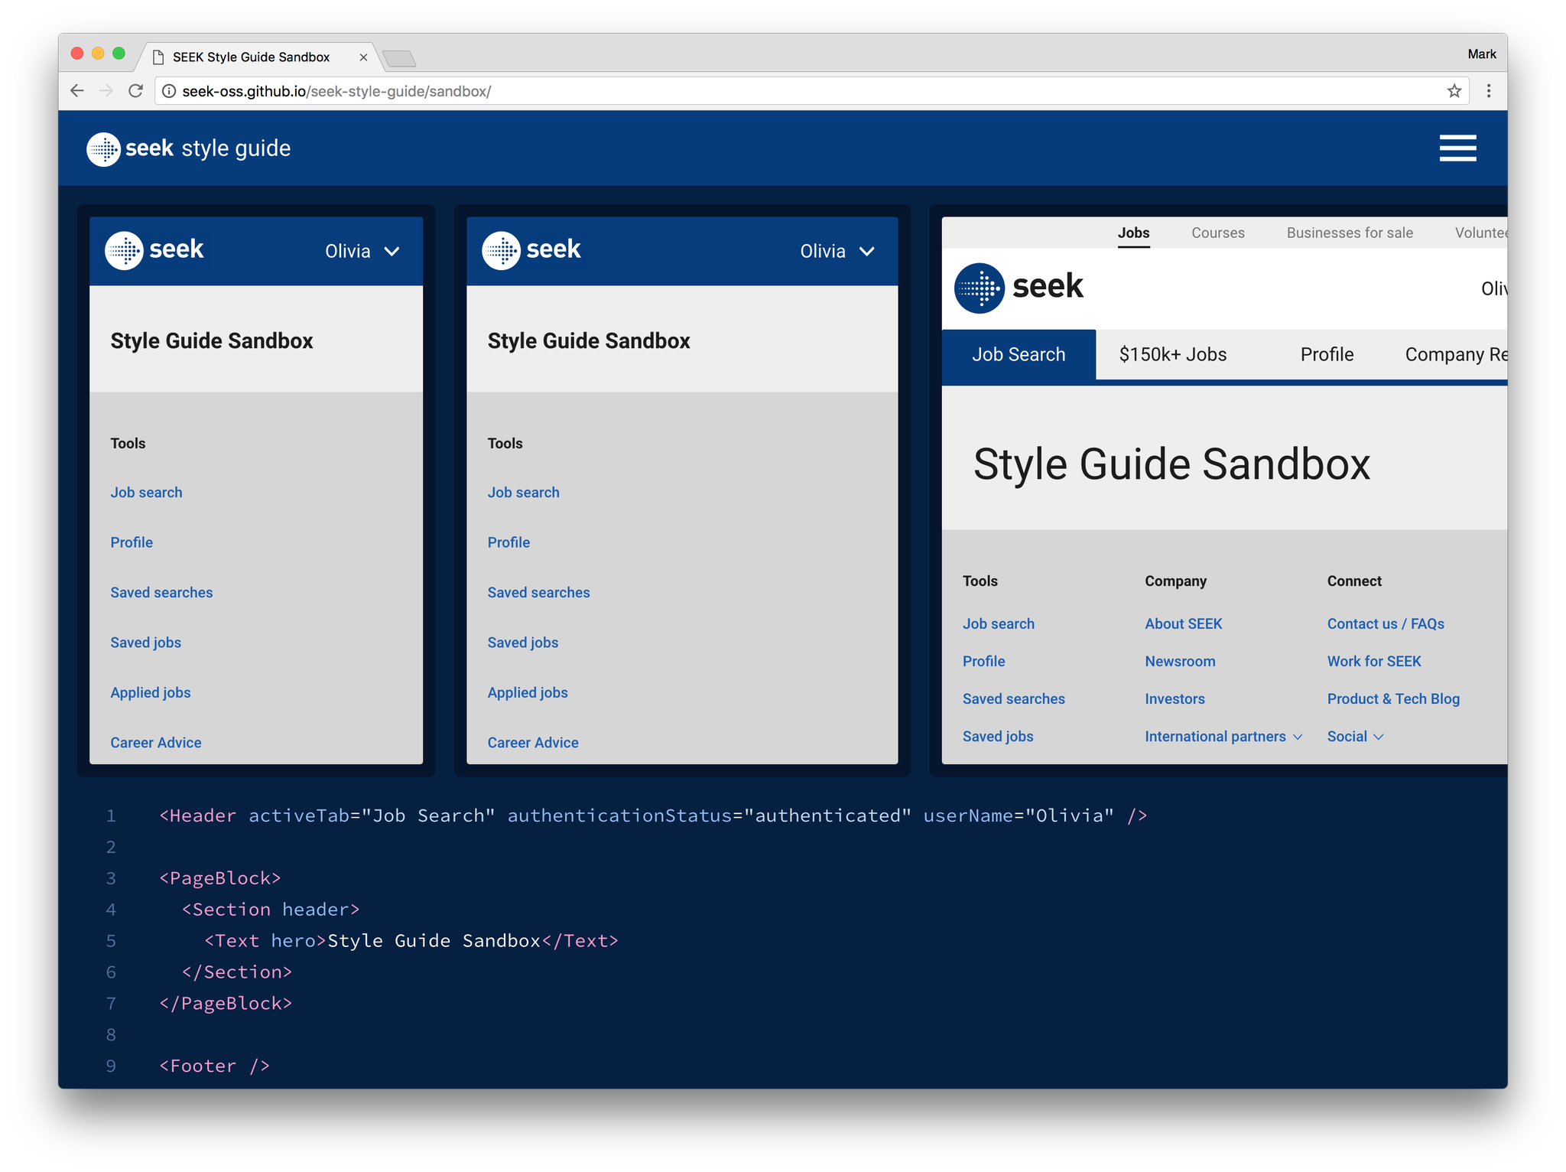Open the Work for SEEK link
This screenshot has height=1172, width=1566.
pos(1374,662)
